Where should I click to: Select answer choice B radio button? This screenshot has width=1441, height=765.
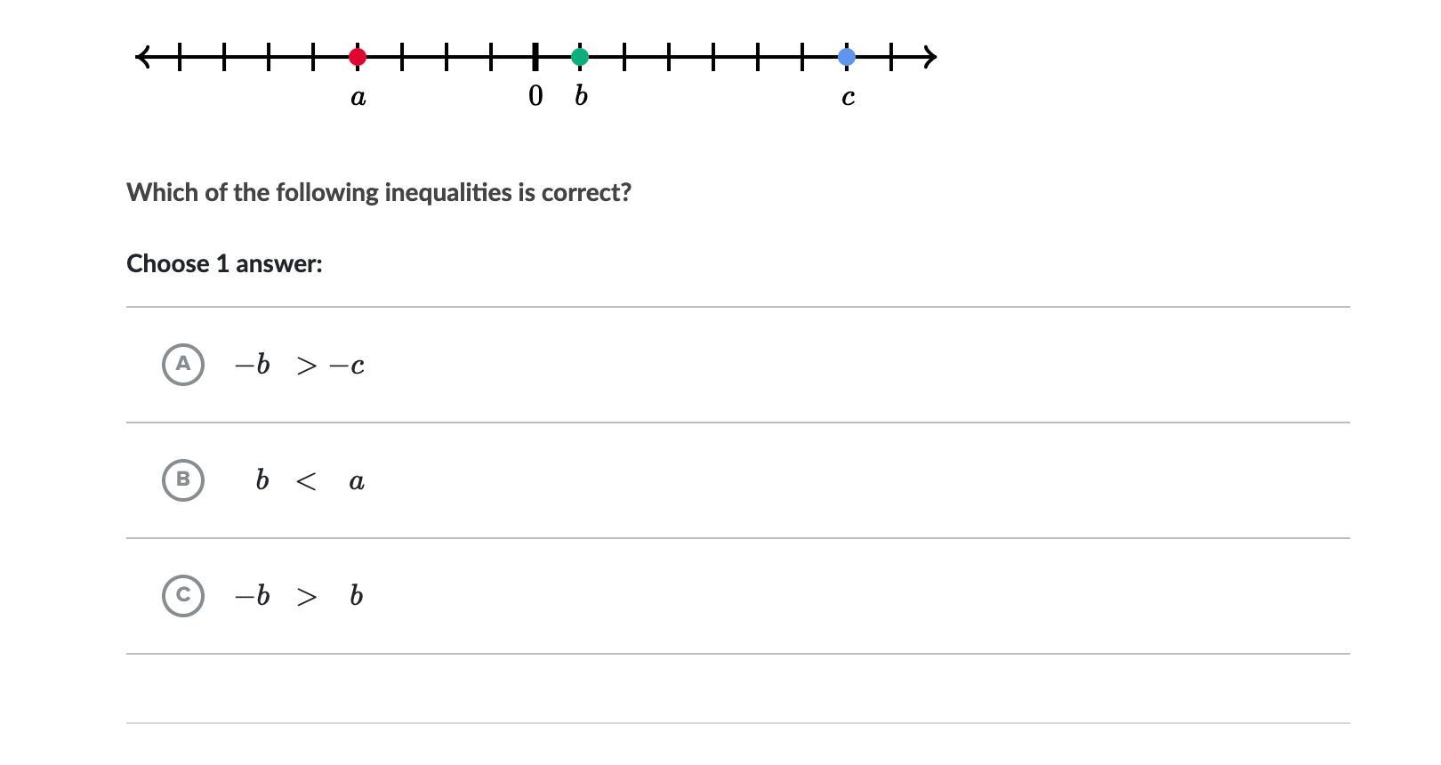coord(183,479)
